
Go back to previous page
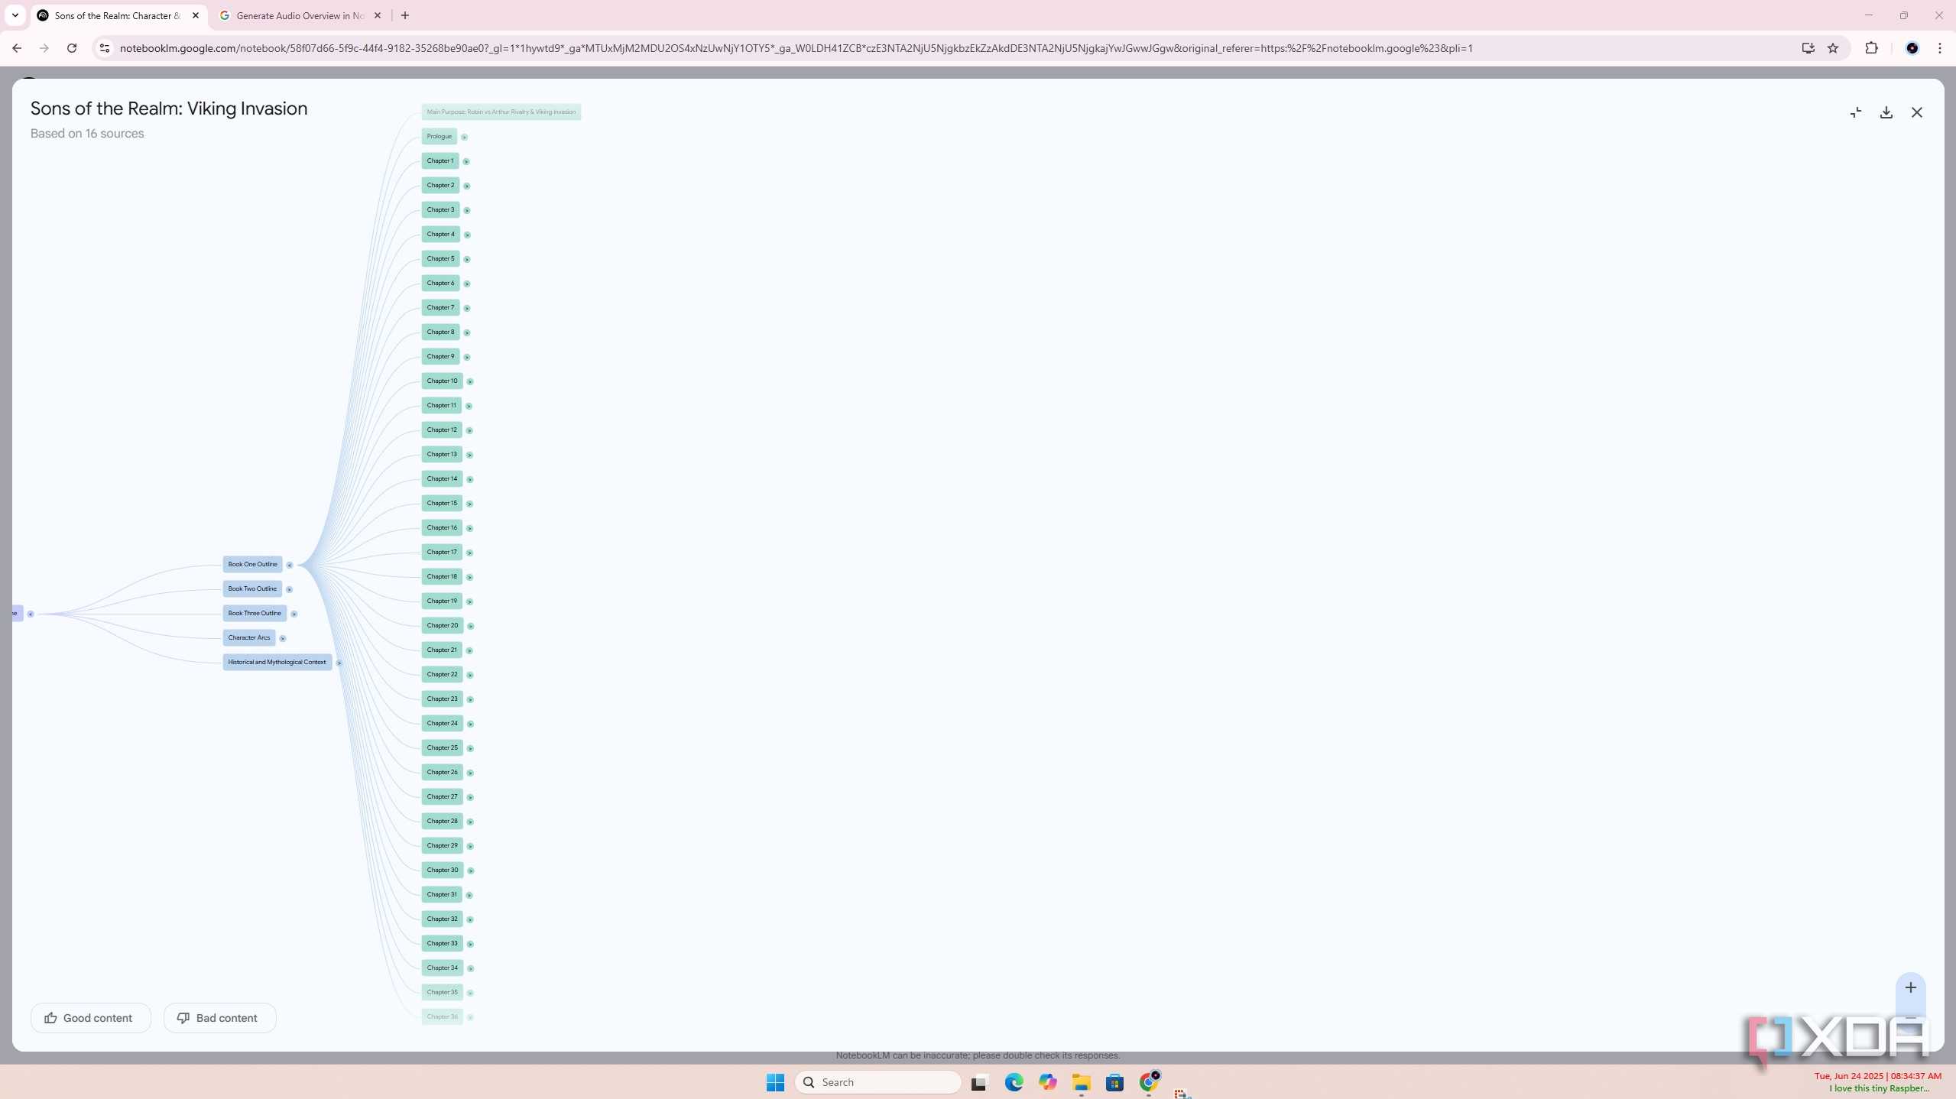17,48
